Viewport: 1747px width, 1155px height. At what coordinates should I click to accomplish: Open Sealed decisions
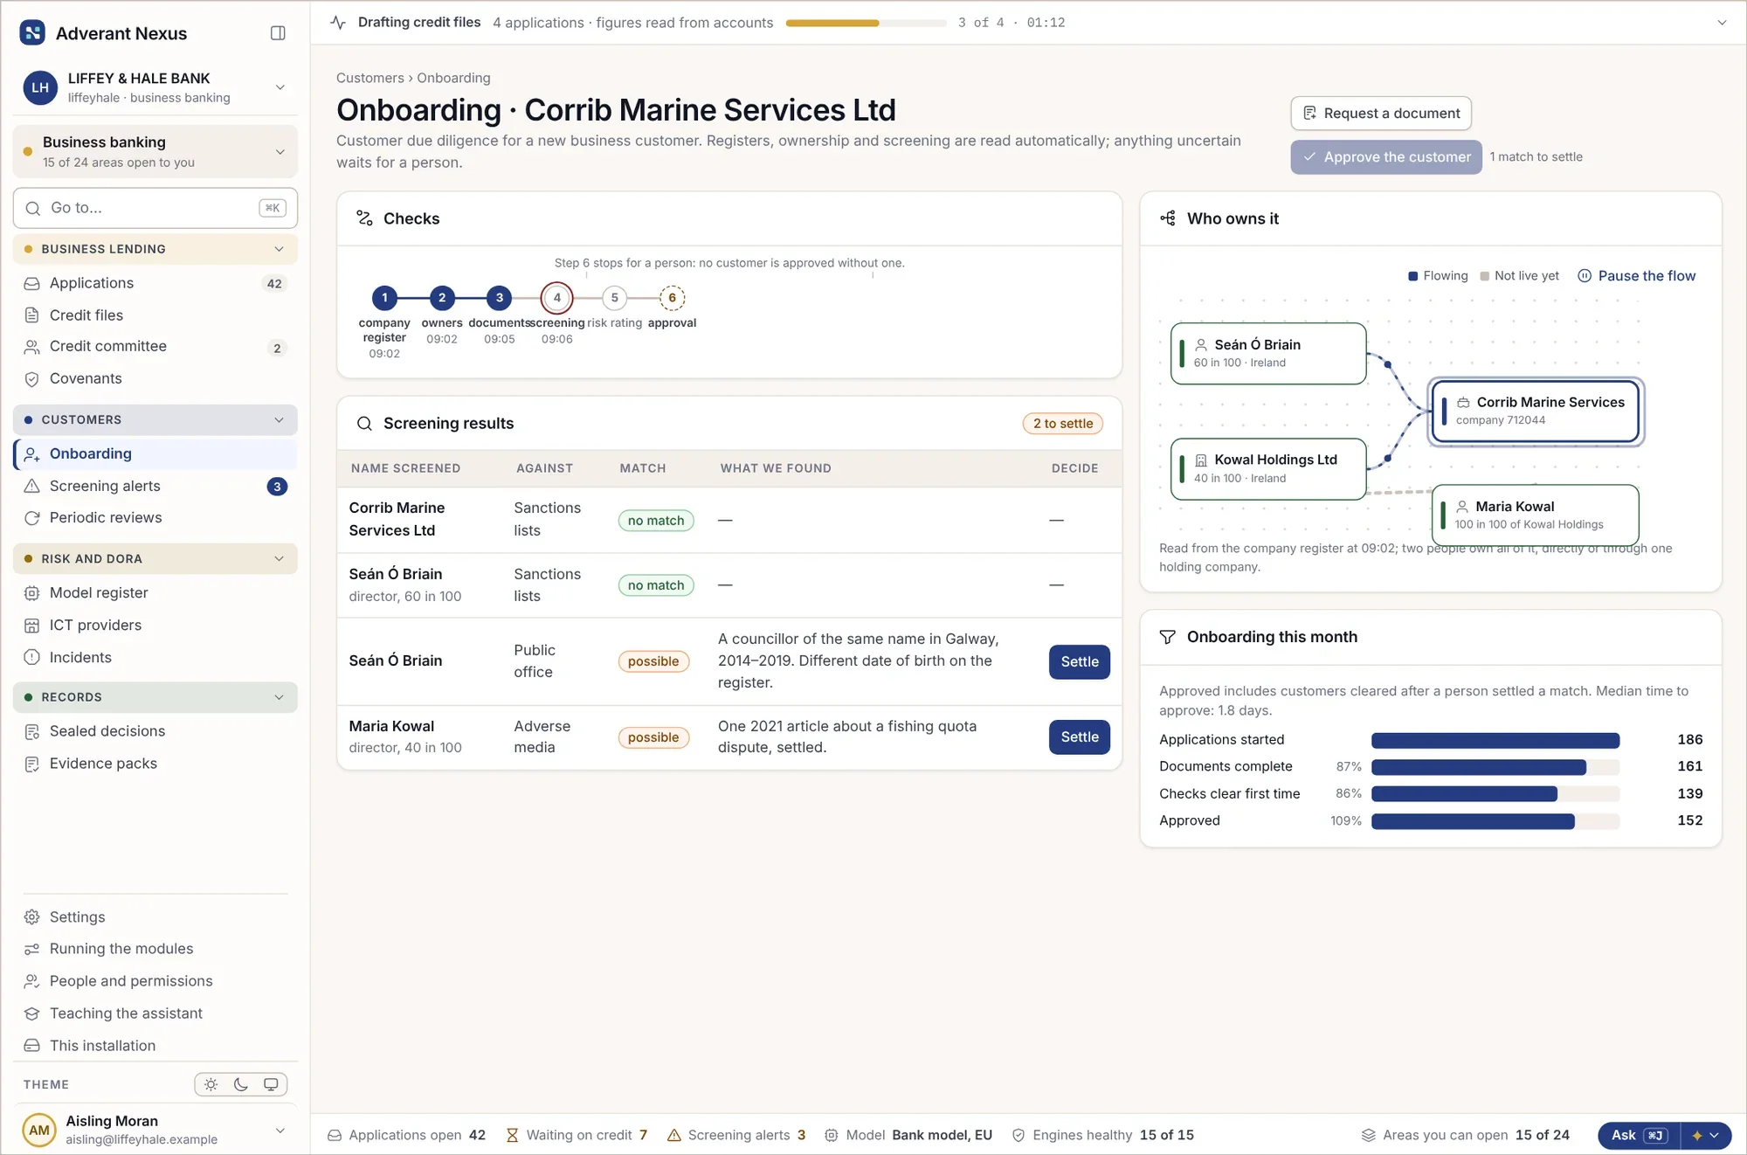(x=155, y=731)
